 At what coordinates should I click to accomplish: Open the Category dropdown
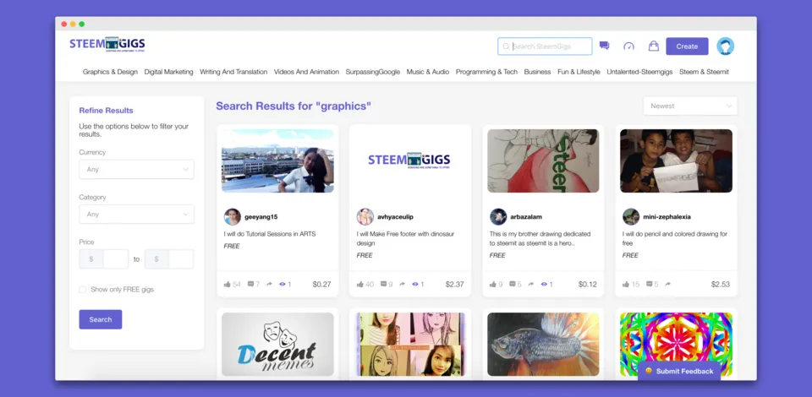(137, 214)
